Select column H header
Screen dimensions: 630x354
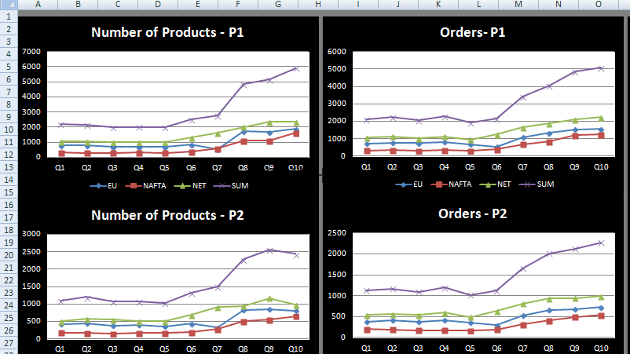point(317,5)
